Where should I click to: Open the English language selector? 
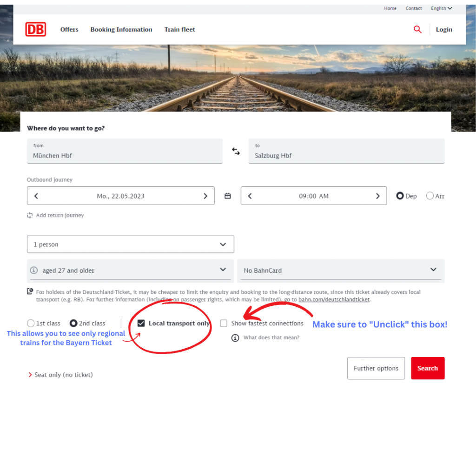pyautogui.click(x=441, y=8)
